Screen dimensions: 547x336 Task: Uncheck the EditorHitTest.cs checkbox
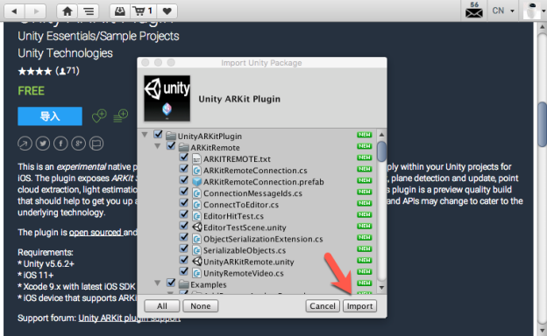[x=184, y=214]
